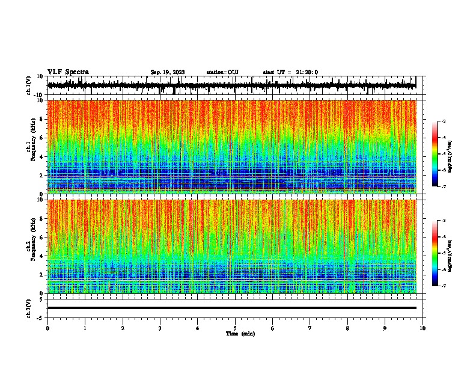476x368 pixels.
Task: Click time axis tick label '6'
Action: 273,328
